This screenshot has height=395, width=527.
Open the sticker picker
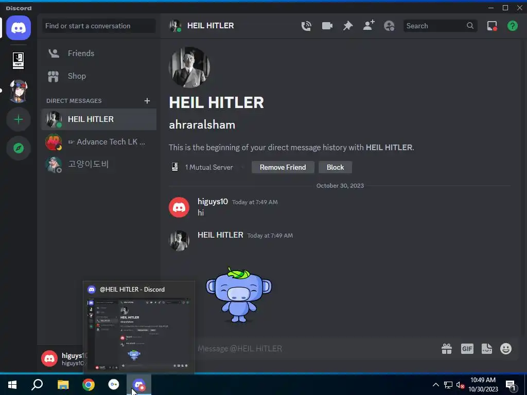(x=487, y=349)
